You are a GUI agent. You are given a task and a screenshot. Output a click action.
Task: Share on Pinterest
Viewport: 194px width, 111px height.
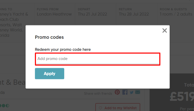(117, 92)
